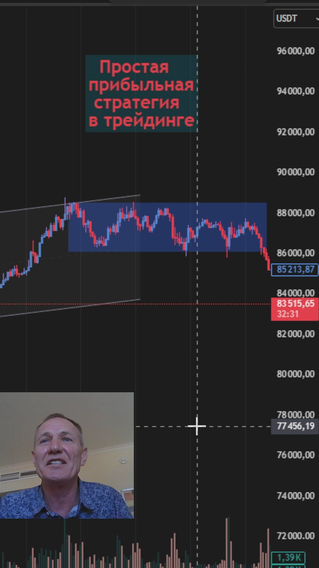Click the 72 000,00 price scale label
This screenshot has width=319, height=568.
[296, 536]
